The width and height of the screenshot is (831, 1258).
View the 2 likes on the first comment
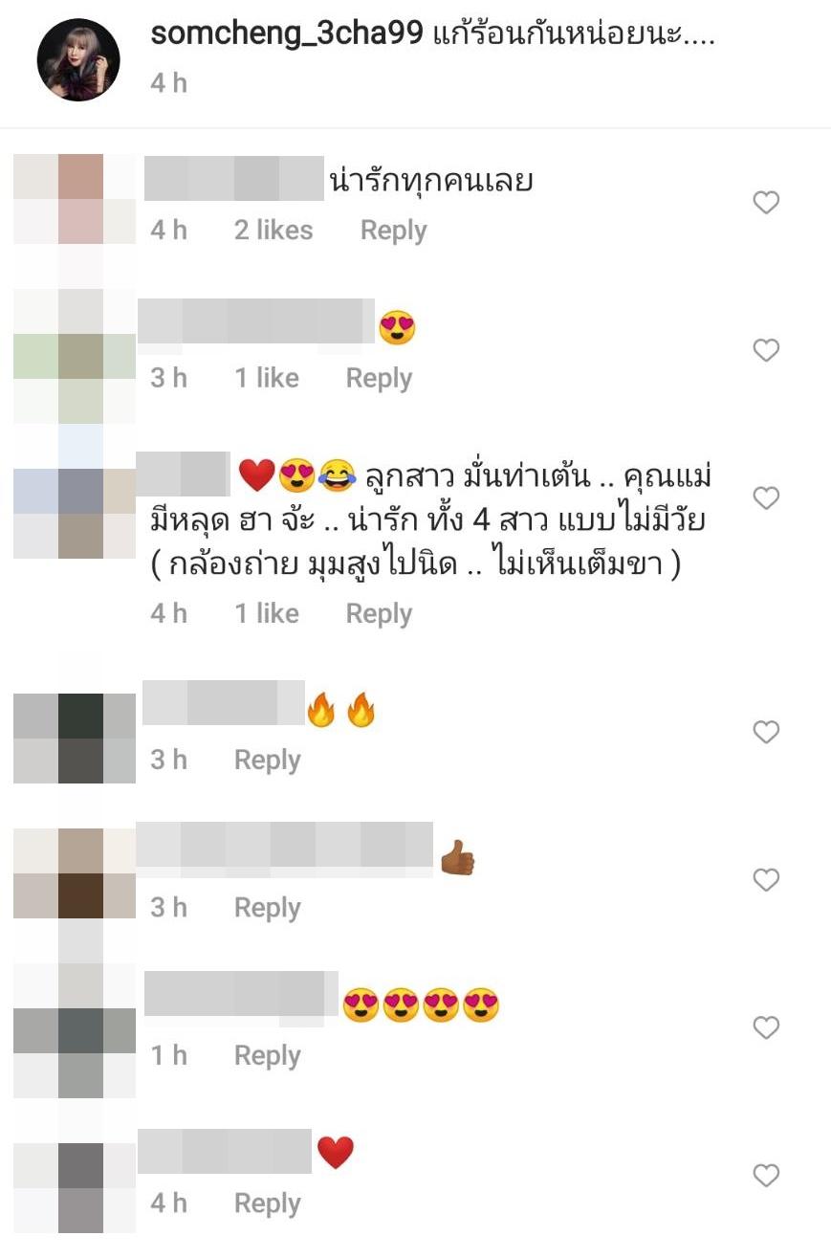(273, 231)
